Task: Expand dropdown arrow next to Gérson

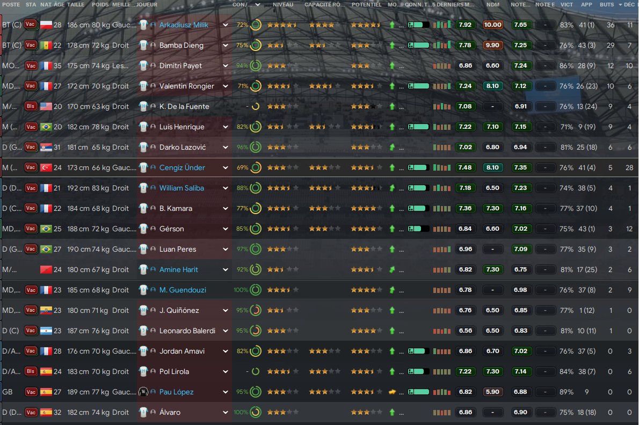Action: [x=226, y=229]
